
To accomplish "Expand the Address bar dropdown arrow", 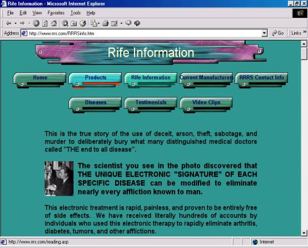I will [x=265, y=33].
